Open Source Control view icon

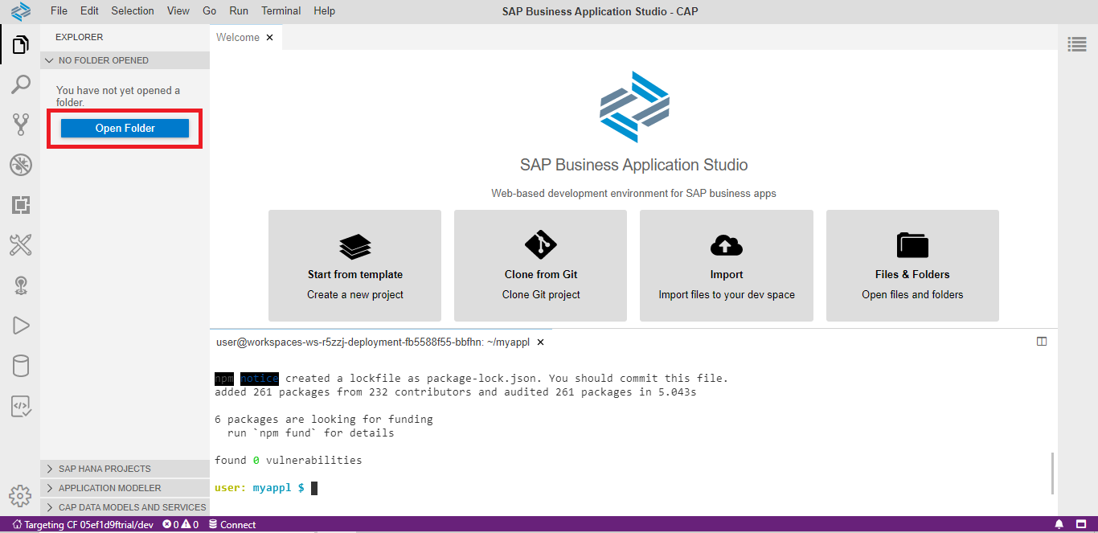pyautogui.click(x=20, y=125)
